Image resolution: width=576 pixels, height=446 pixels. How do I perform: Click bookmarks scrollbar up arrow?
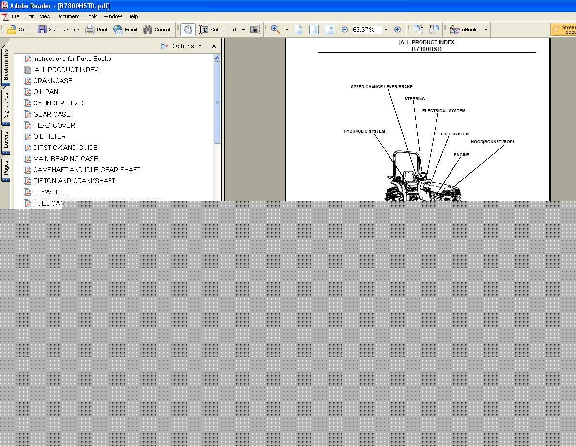tap(217, 58)
